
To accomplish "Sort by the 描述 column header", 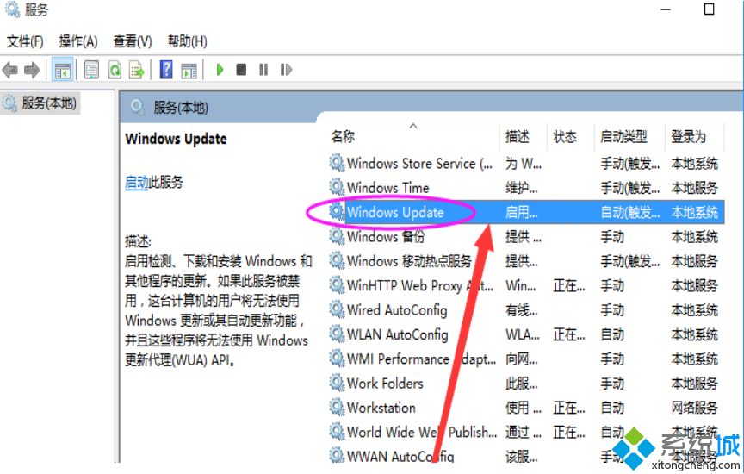I will tap(518, 137).
